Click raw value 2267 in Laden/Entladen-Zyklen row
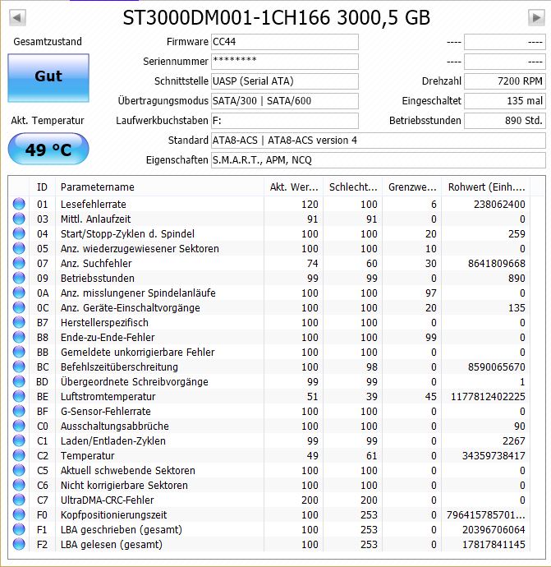 tap(514, 441)
